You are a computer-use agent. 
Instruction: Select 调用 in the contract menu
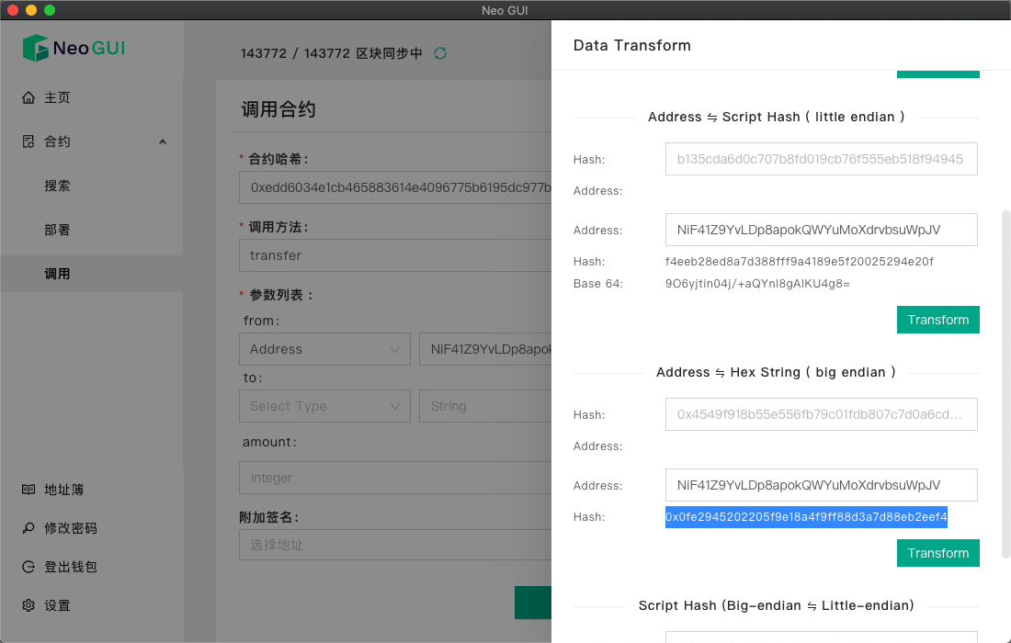(x=58, y=274)
